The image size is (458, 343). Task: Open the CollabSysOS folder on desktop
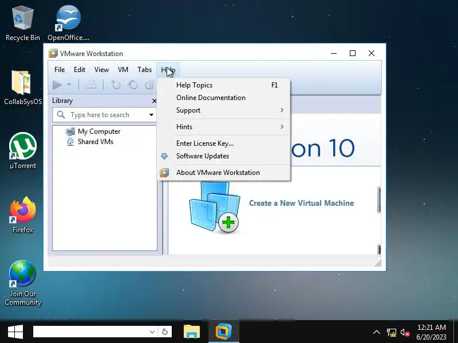tap(22, 82)
